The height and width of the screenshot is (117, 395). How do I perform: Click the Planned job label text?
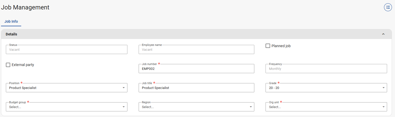coord(281,46)
